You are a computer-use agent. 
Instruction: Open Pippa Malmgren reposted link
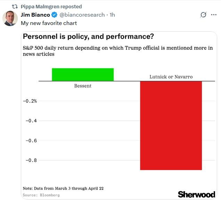pyautogui.click(x=51, y=7)
